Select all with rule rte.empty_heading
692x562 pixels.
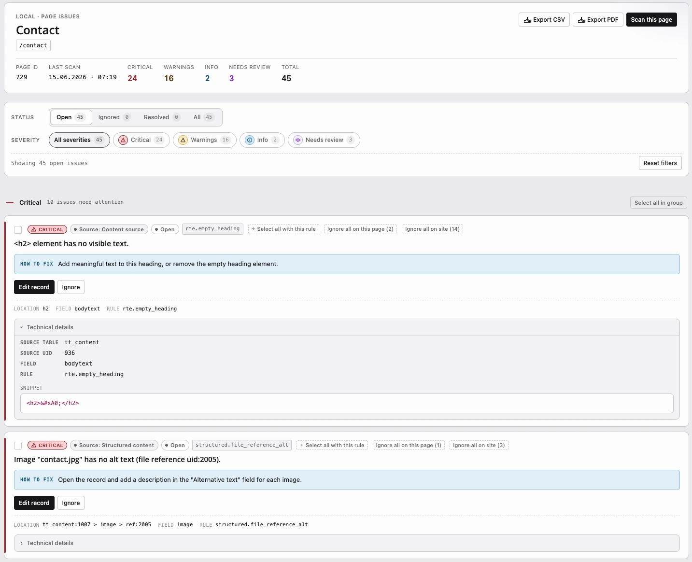pos(283,229)
